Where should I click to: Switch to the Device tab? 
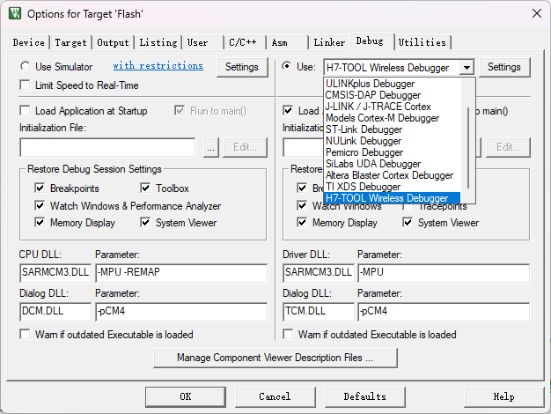click(29, 42)
